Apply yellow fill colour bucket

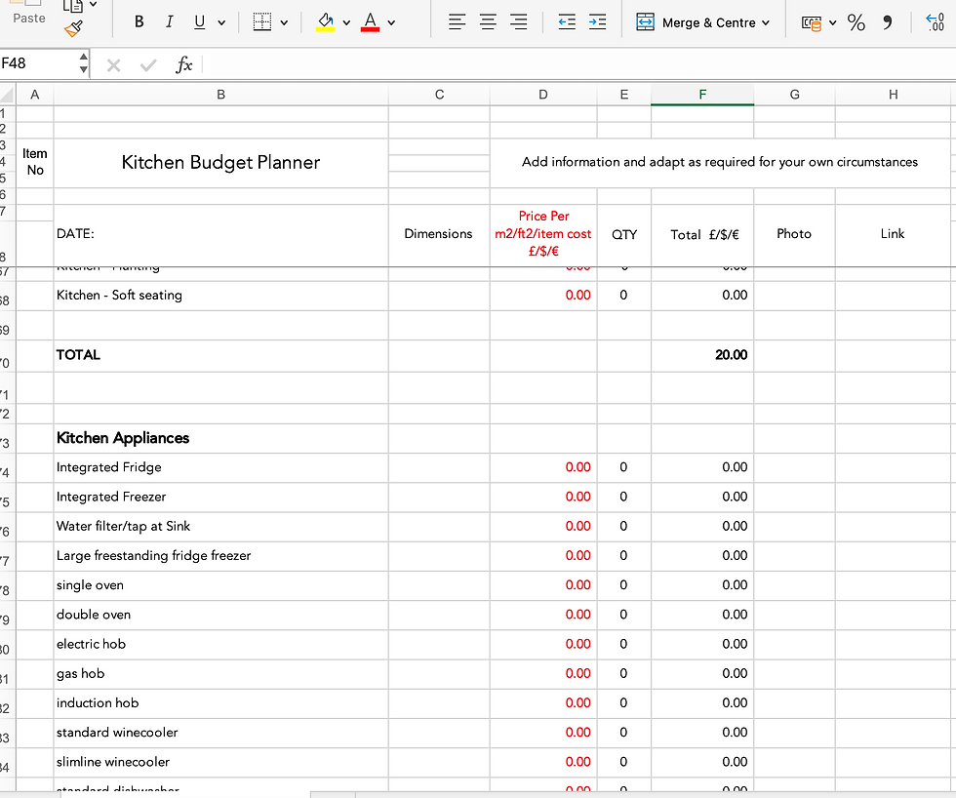[326, 21]
